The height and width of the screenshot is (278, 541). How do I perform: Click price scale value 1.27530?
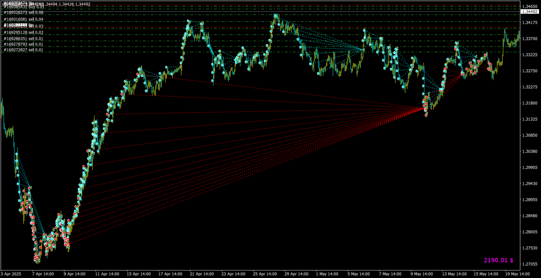tap(529, 248)
